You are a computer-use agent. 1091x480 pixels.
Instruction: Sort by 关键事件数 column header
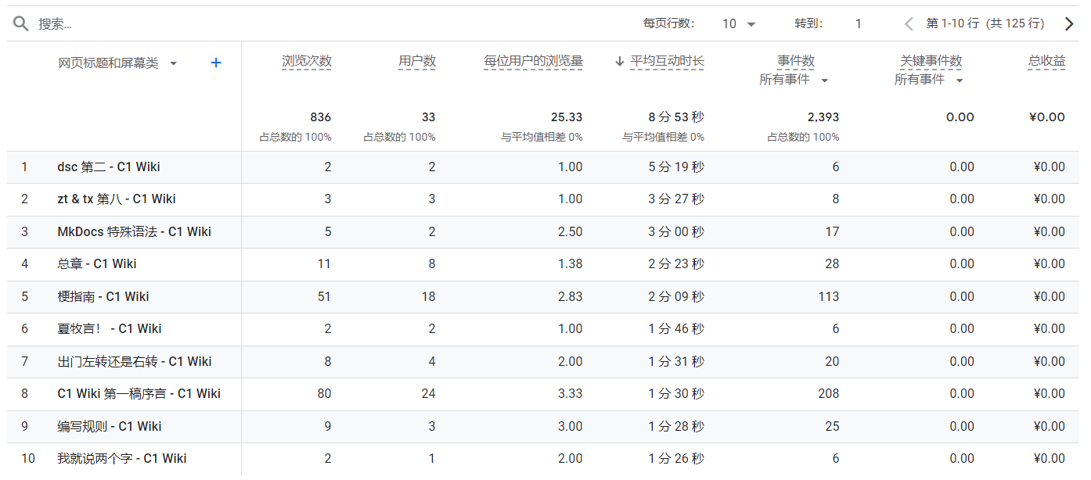point(931,61)
